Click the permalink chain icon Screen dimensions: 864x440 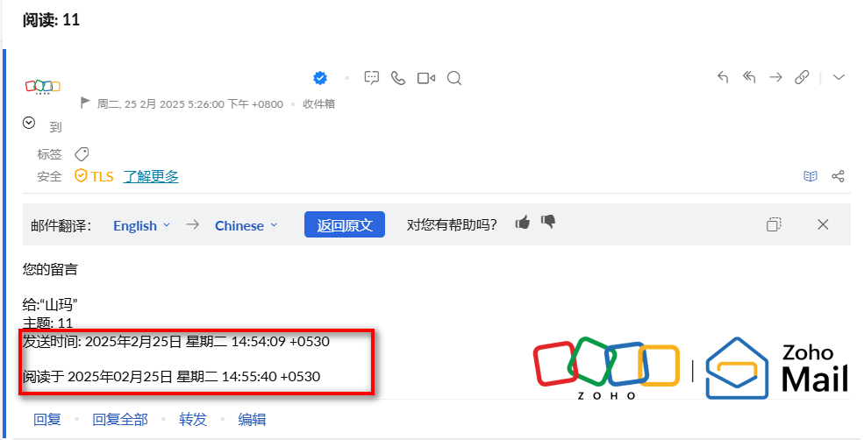[x=802, y=77]
